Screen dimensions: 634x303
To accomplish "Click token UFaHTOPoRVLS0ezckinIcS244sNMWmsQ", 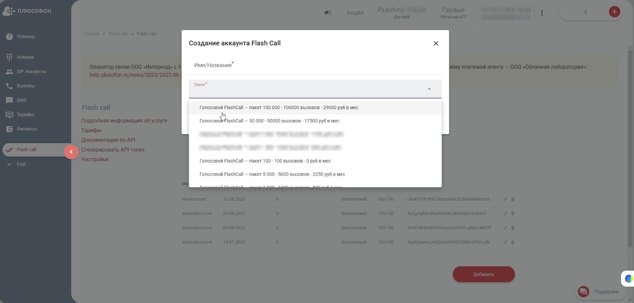I will pyautogui.click(x=448, y=199).
